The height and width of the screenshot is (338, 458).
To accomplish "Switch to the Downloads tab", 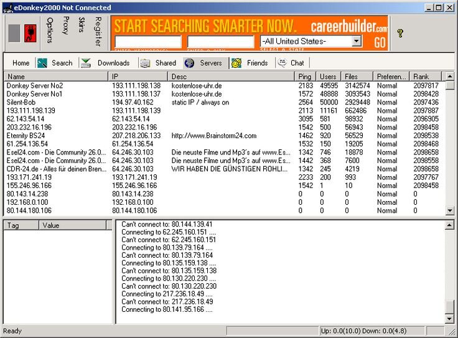I will [114, 63].
